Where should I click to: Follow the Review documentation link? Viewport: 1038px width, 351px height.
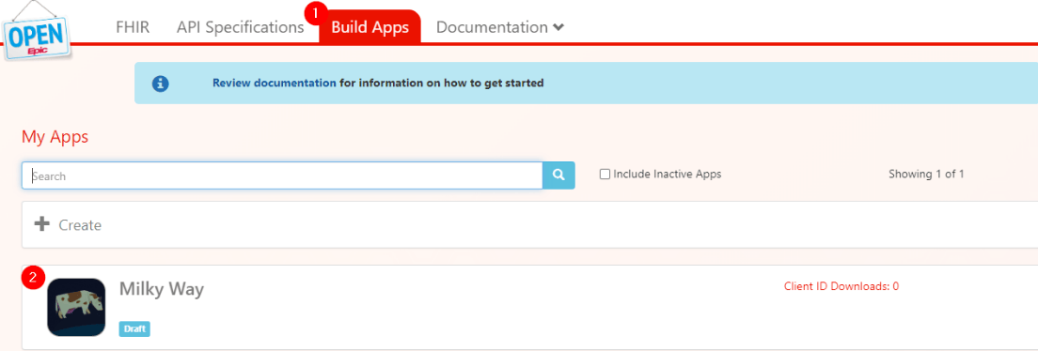[x=274, y=84]
